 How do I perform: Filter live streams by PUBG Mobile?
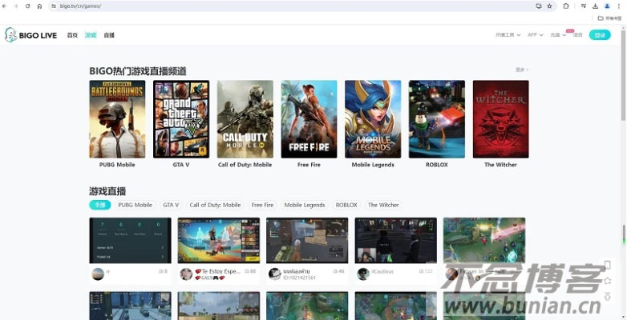point(135,205)
